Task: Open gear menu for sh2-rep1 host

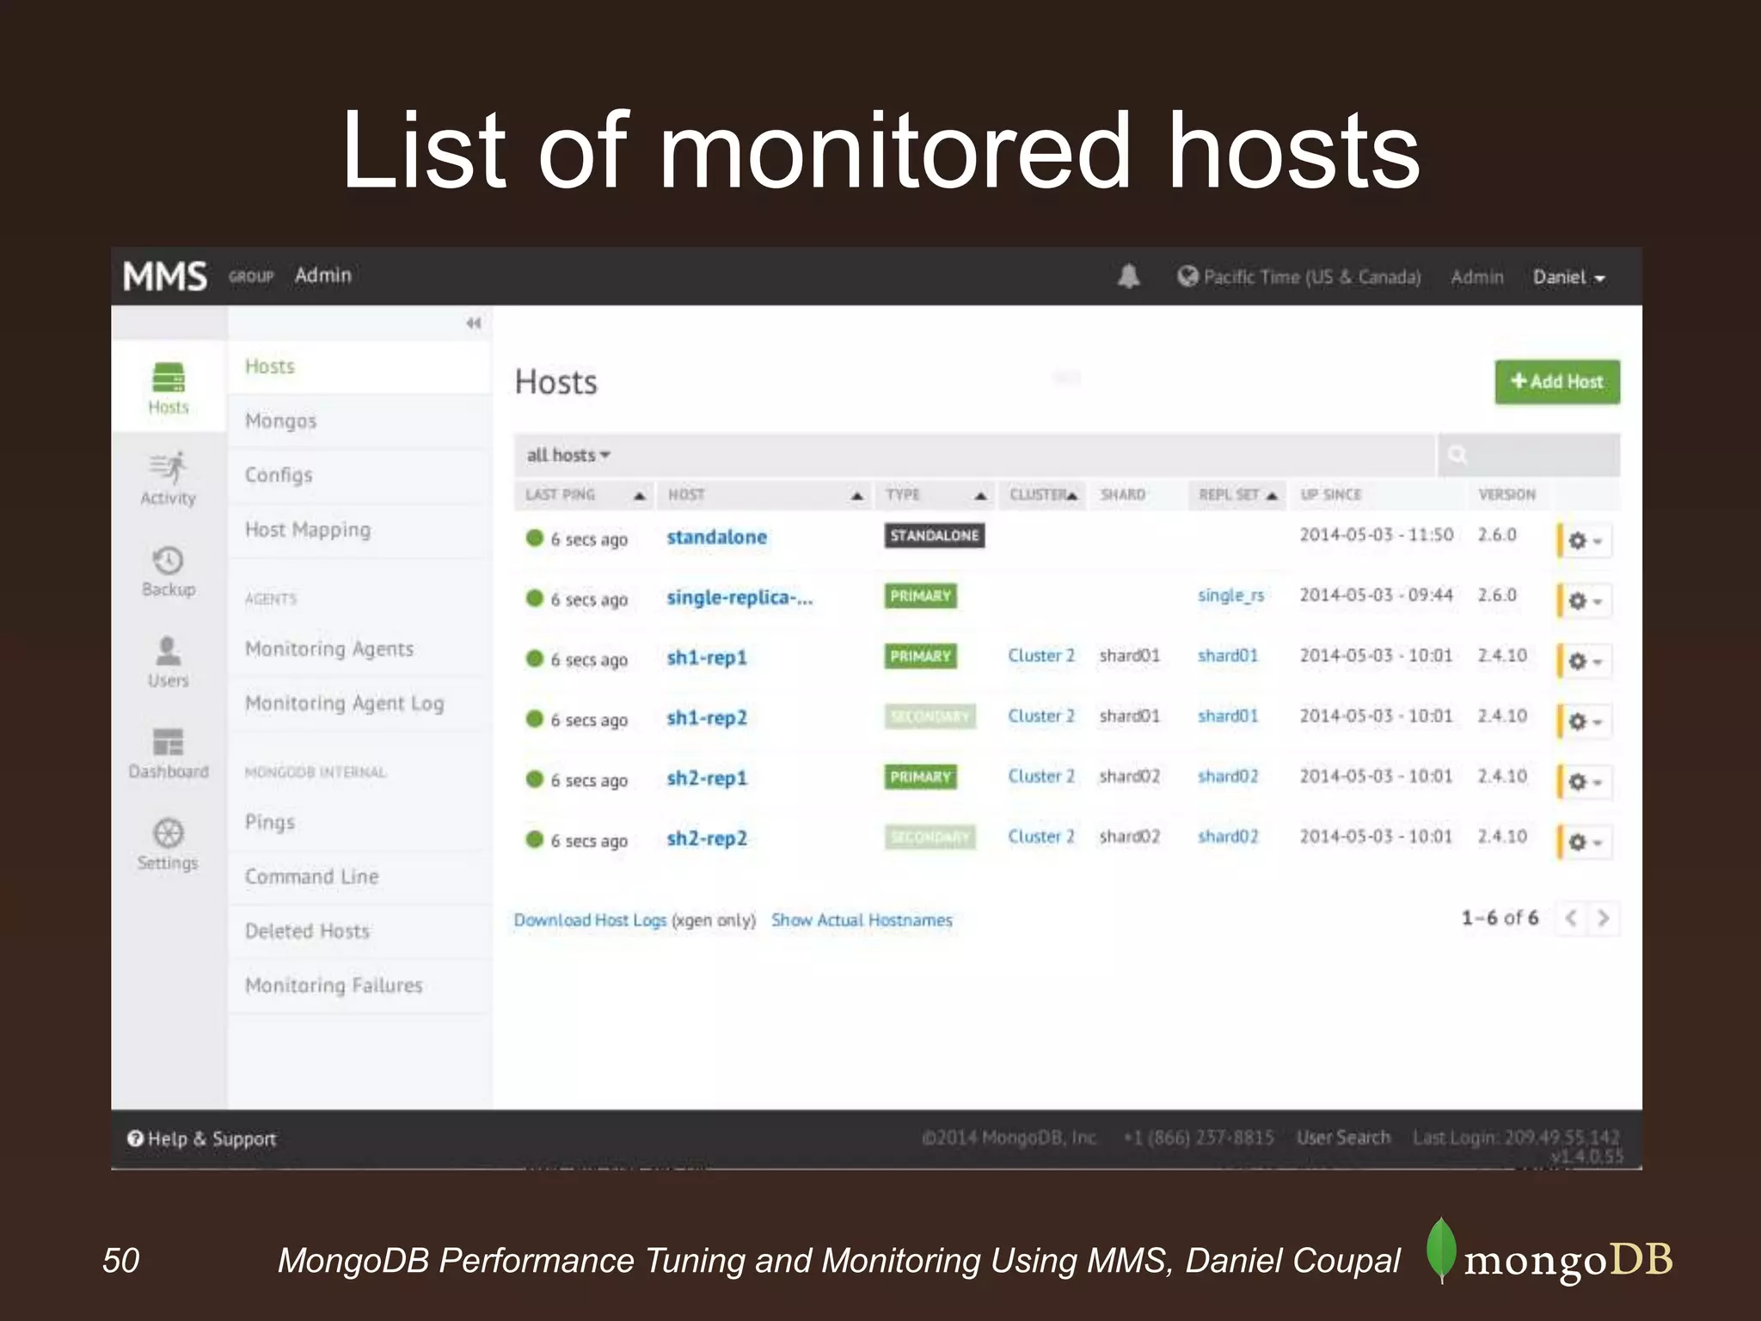Action: coord(1585,781)
